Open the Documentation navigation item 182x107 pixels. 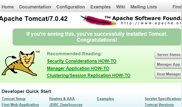pyautogui.click(x=35, y=7)
